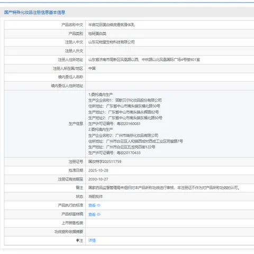The image size is (254, 254).
Task: Select country value 中国
Action: 92,68
